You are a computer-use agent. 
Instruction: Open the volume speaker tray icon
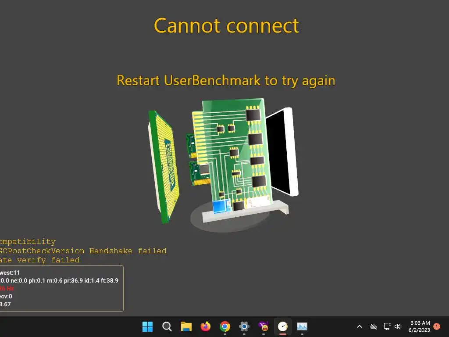point(397,326)
